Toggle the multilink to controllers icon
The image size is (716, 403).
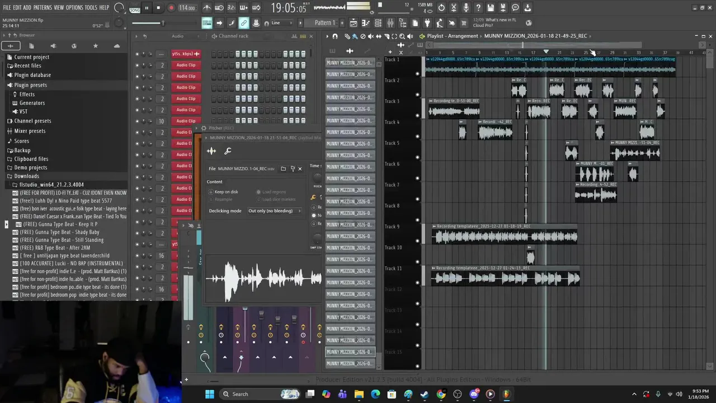coord(244,23)
